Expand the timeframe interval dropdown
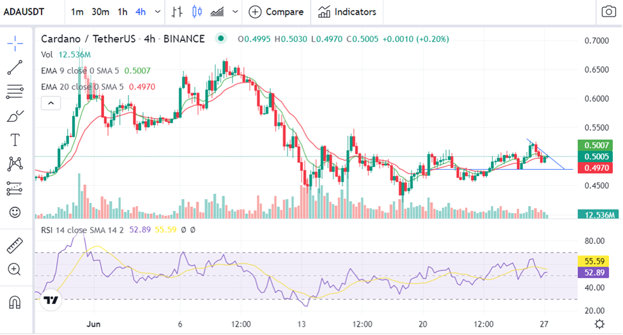This screenshot has height=335, width=623. [157, 12]
